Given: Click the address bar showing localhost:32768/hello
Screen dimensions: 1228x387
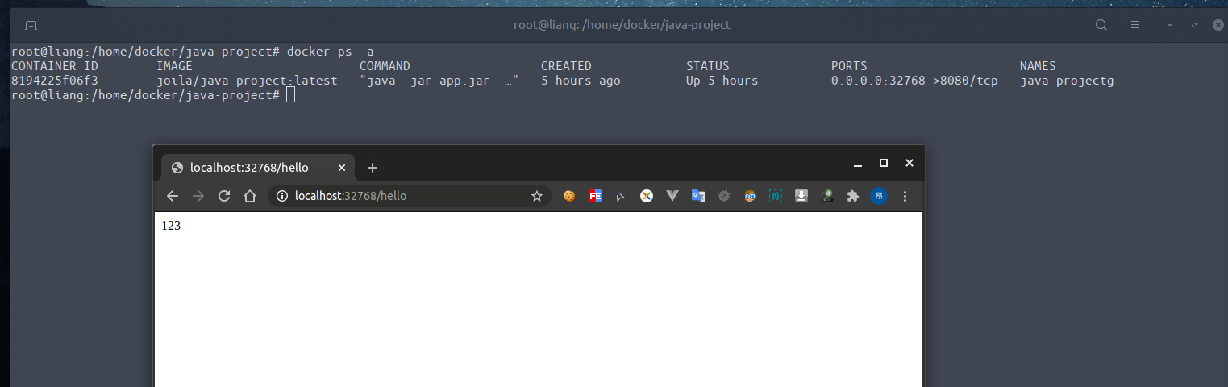Looking at the screenshot, I should pyautogui.click(x=403, y=196).
